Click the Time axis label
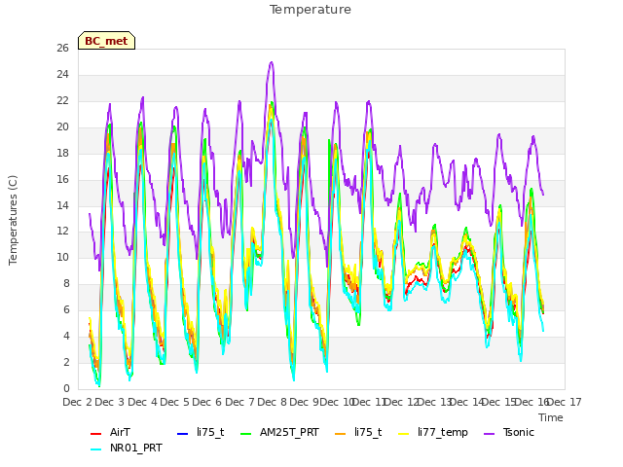This screenshot has height=467, width=623. coord(551,417)
